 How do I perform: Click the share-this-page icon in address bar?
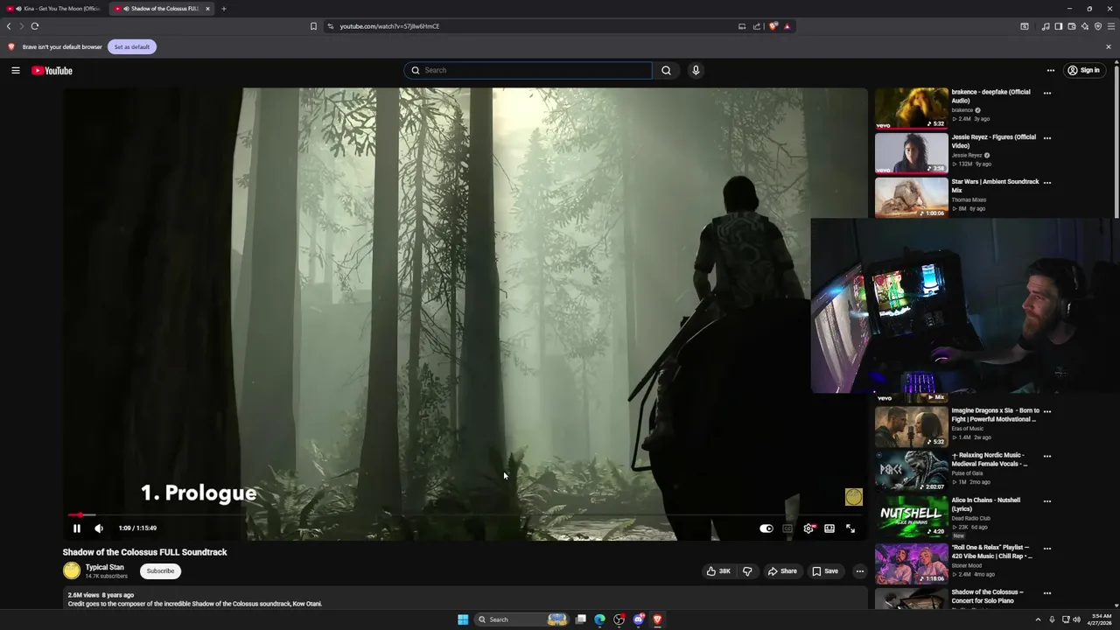click(756, 26)
